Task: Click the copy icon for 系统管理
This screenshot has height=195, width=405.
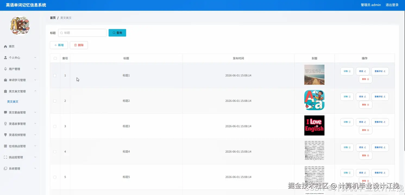Action: tap(5, 168)
